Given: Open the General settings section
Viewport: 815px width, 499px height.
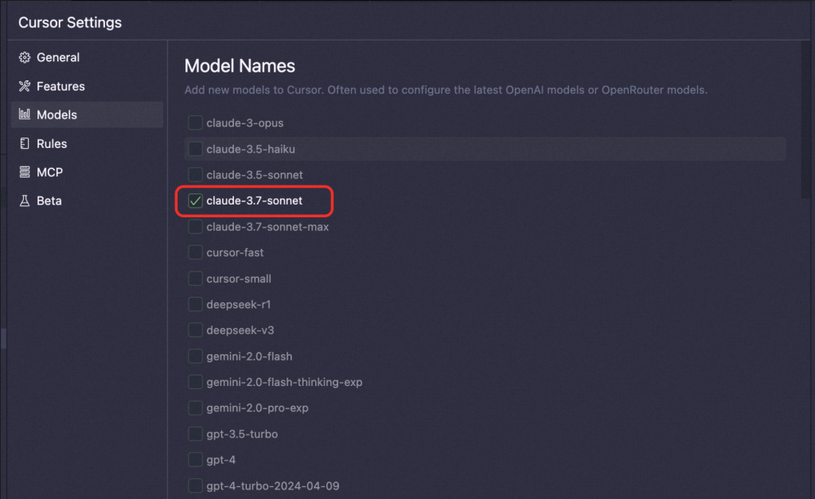Looking at the screenshot, I should pos(87,57).
